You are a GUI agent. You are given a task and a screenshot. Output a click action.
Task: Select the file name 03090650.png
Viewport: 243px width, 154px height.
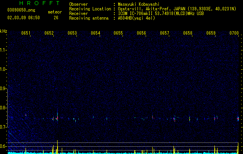pos(21,10)
